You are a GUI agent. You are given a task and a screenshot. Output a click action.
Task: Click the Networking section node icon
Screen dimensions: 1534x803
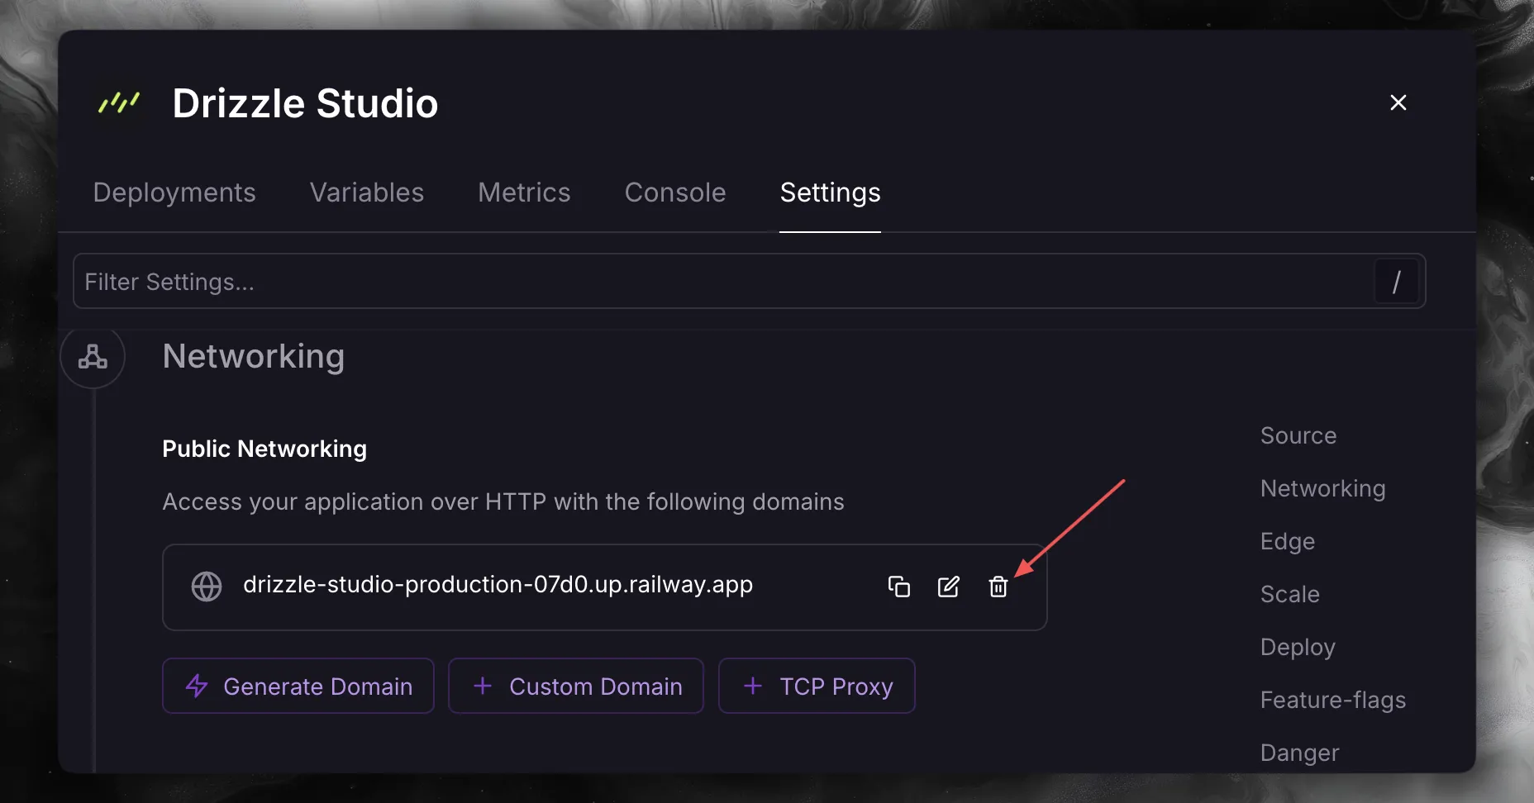tap(93, 357)
